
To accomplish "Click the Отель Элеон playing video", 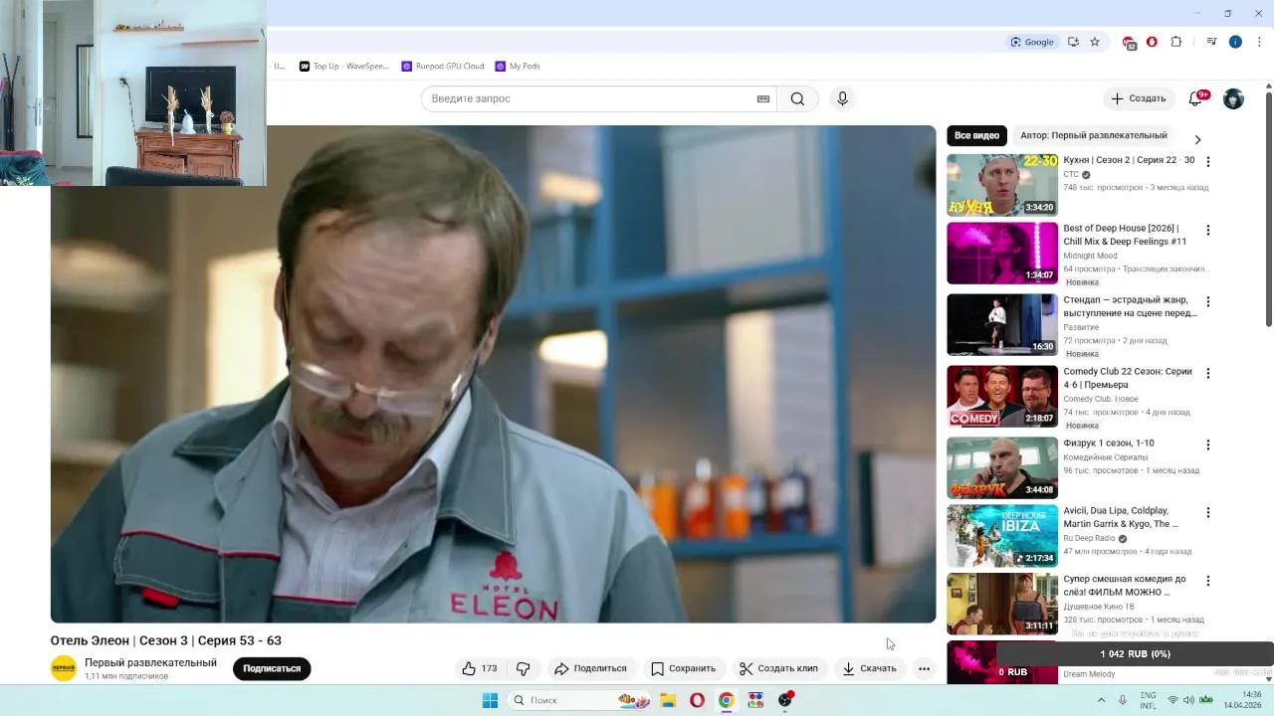I will tap(494, 374).
